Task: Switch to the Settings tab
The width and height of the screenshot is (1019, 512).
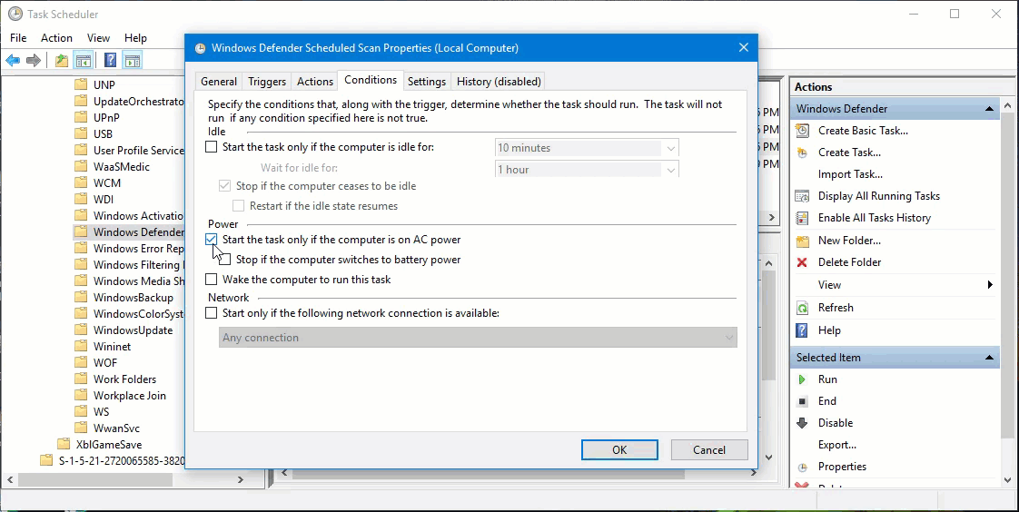Action: pos(426,81)
